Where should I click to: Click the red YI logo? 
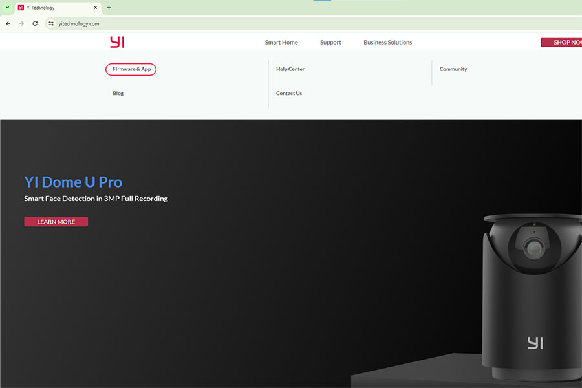coord(116,42)
